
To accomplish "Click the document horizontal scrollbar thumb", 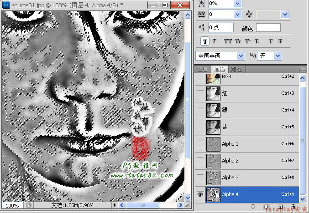I will tap(143, 205).
